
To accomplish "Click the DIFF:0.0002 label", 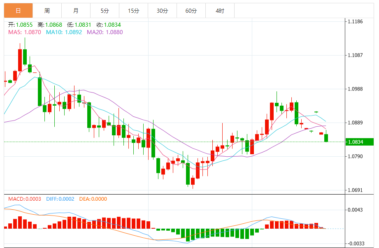I will pyautogui.click(x=60, y=199).
